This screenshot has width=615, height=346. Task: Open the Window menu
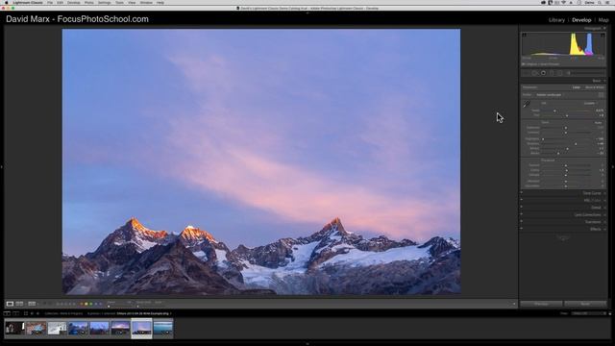(x=146, y=2)
